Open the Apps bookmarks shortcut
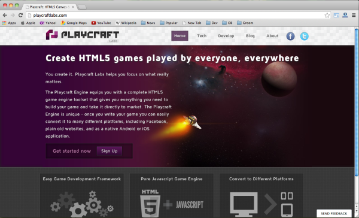Viewport: 359px width, 218px height. click(9, 23)
